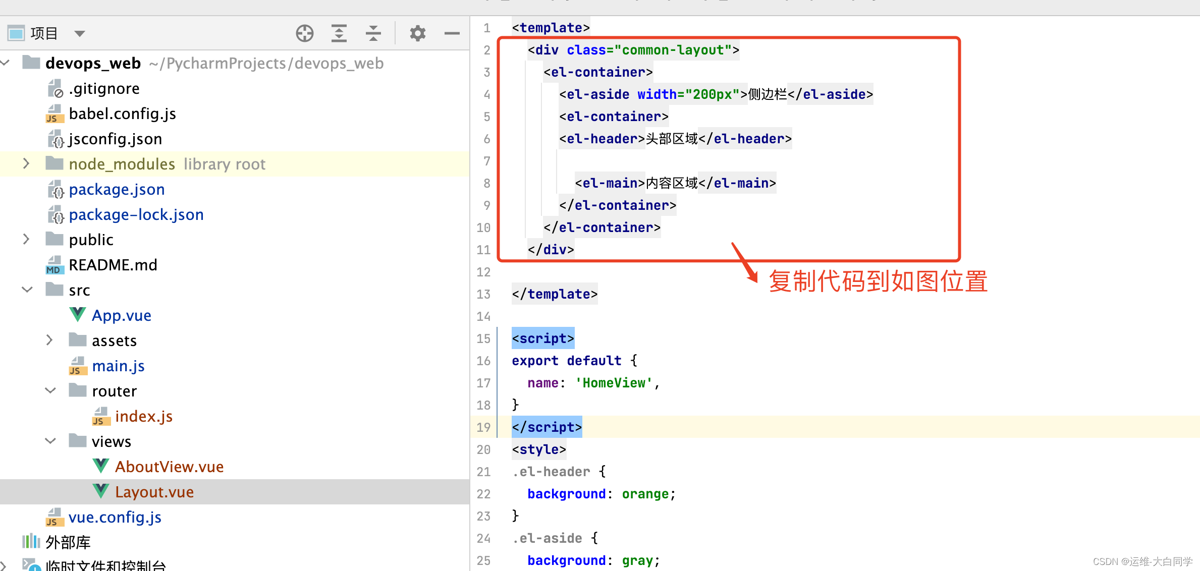1200x571 pixels.
Task: Open AboutView.vue from the views folder
Action: pyautogui.click(x=169, y=467)
